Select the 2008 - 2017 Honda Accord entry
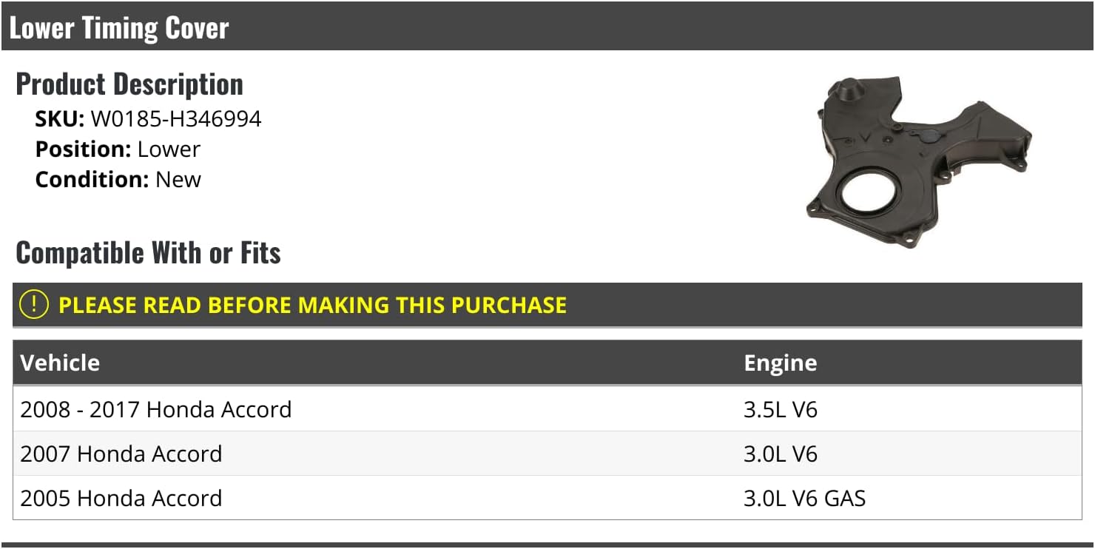The height and width of the screenshot is (549, 1095). pos(156,409)
